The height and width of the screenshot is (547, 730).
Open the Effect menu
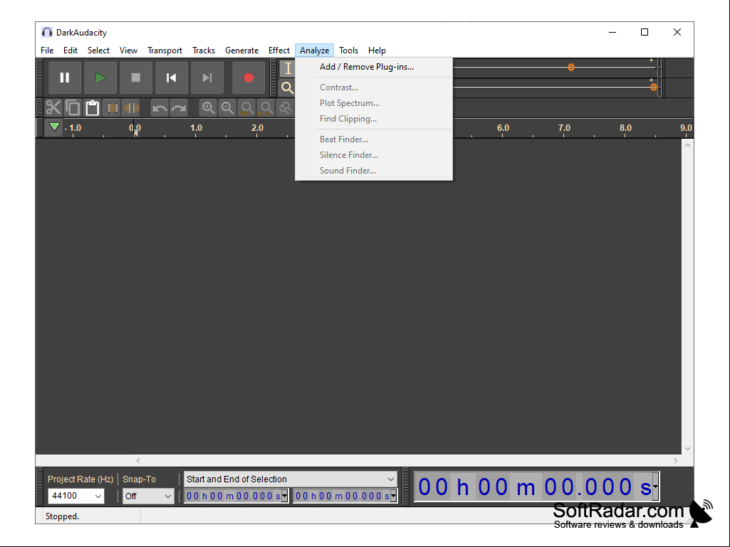click(x=279, y=51)
